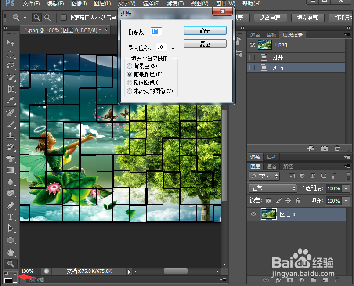Viewport: 354px width, 286px height.
Task: Click Zoom Out mode in options bar
Action: (47, 18)
